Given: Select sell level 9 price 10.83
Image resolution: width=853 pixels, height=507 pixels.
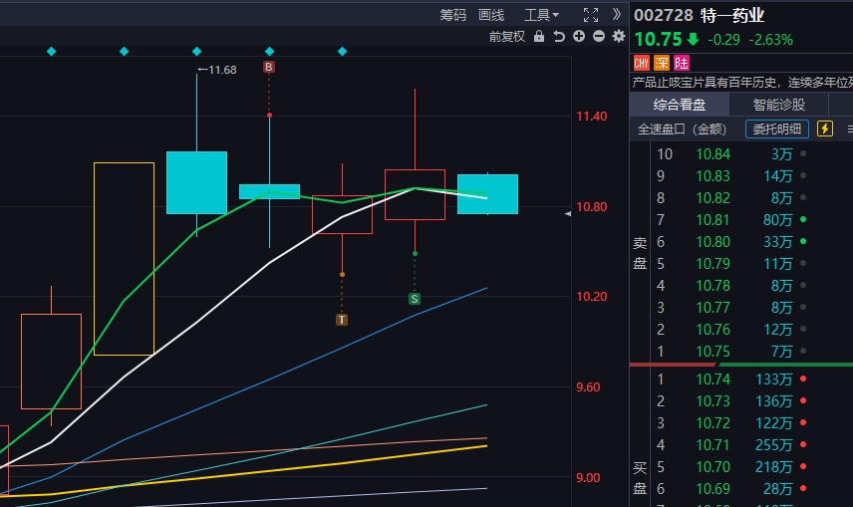Looking at the screenshot, I should click(713, 176).
